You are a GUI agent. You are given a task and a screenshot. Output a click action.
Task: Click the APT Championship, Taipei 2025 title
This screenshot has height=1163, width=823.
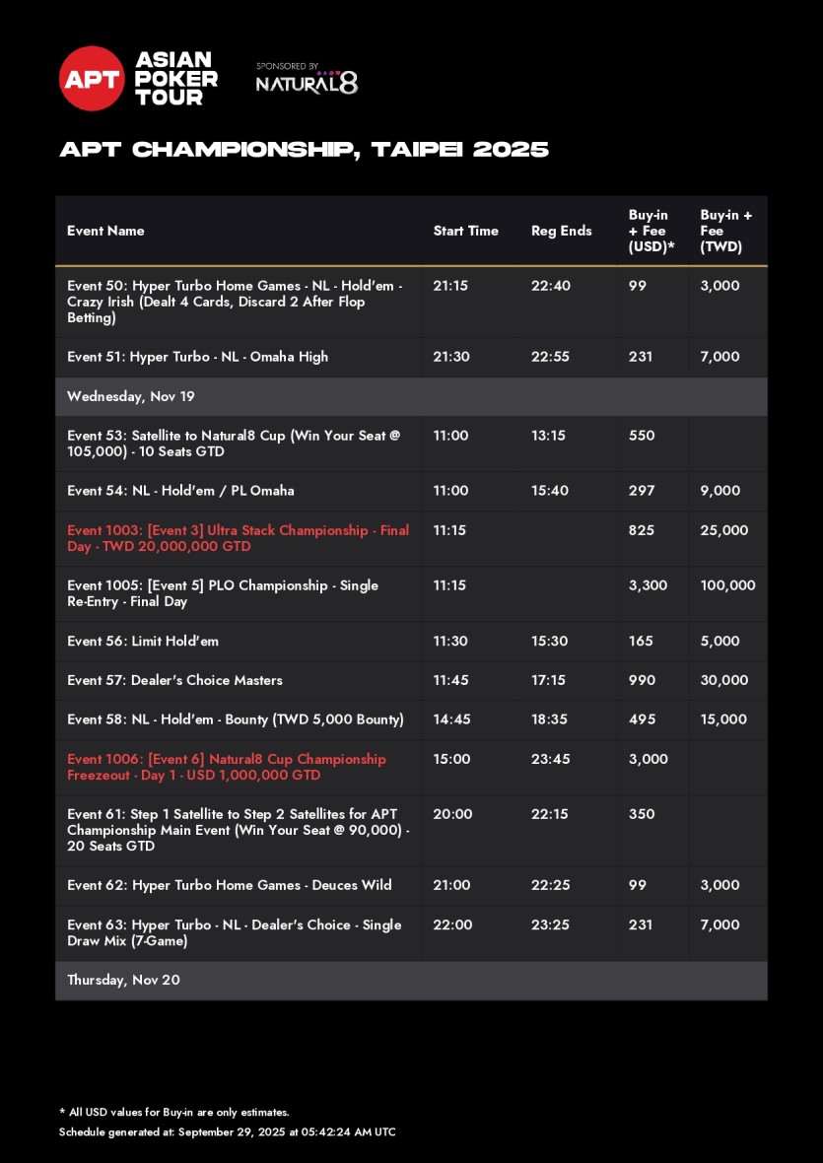(x=304, y=150)
